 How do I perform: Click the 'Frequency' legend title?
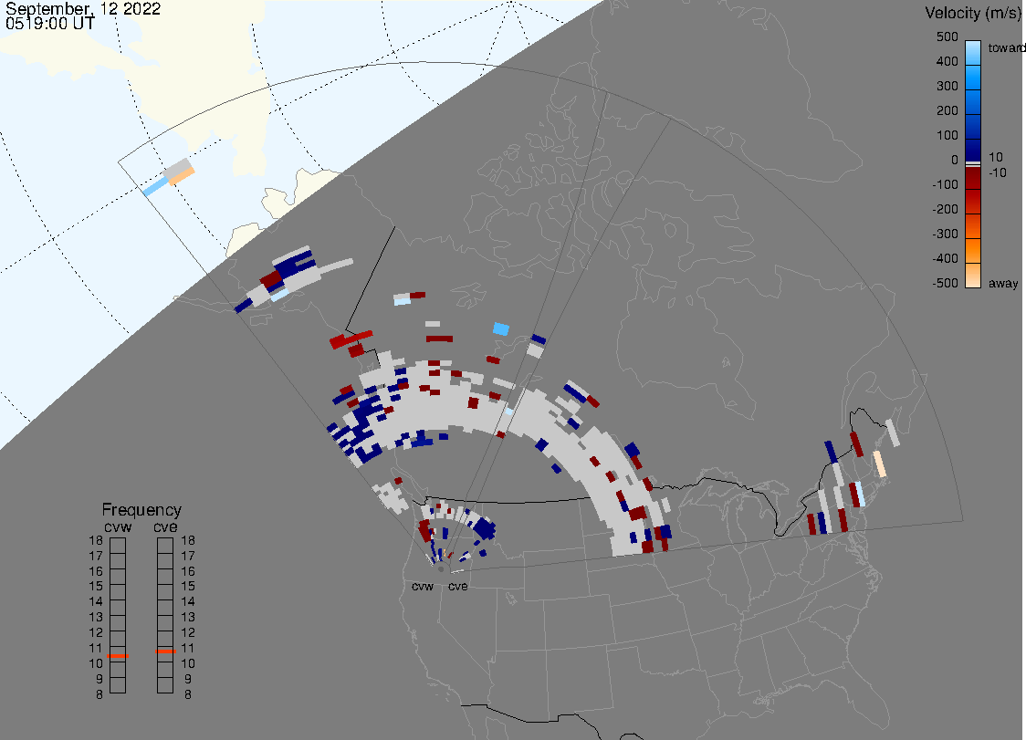pyautogui.click(x=141, y=510)
